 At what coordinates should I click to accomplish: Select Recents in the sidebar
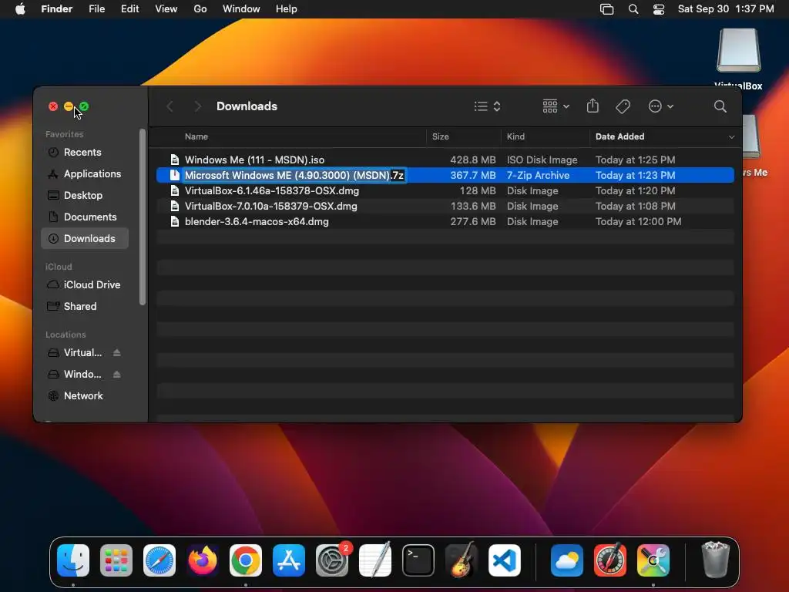pyautogui.click(x=85, y=153)
